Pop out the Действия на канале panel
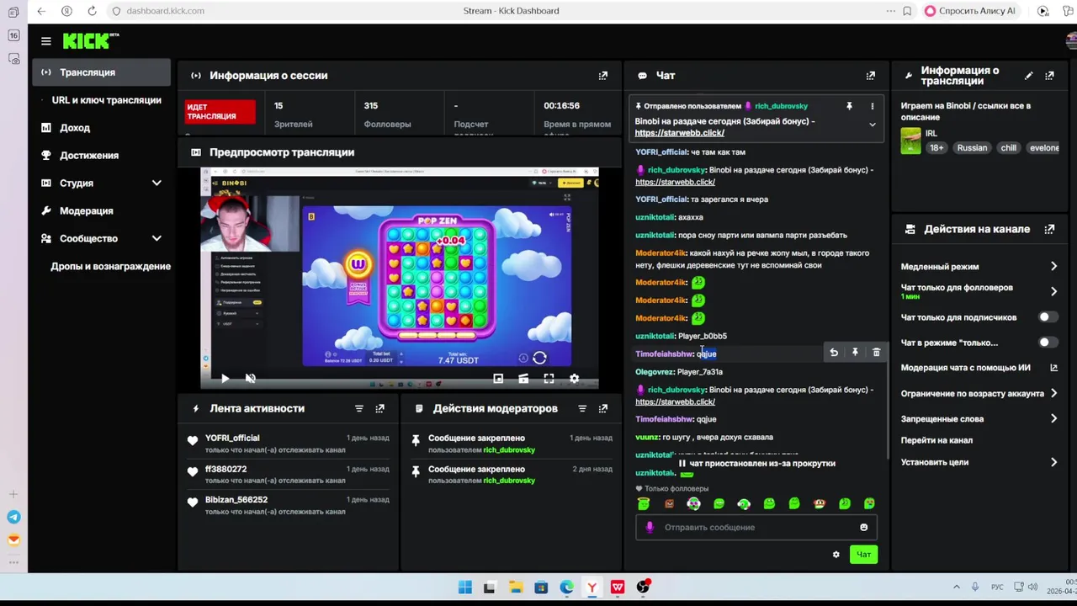 [x=1049, y=229]
